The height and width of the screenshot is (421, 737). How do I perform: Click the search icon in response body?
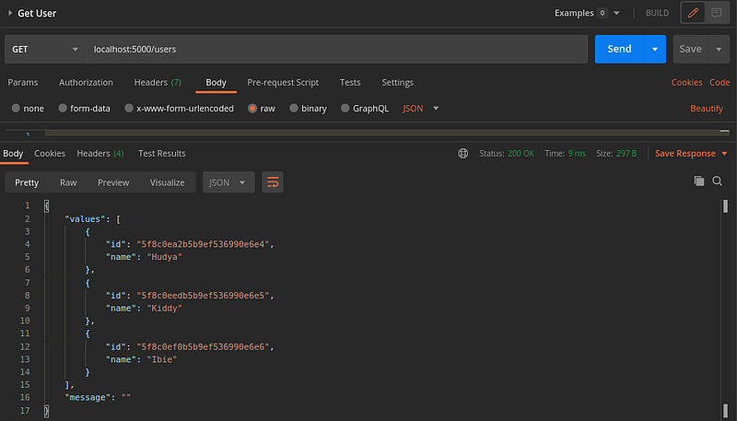click(718, 181)
